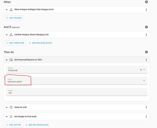Click the Value field containing 100
This screenshot has width=157, height=128.
pyautogui.click(x=77, y=92)
